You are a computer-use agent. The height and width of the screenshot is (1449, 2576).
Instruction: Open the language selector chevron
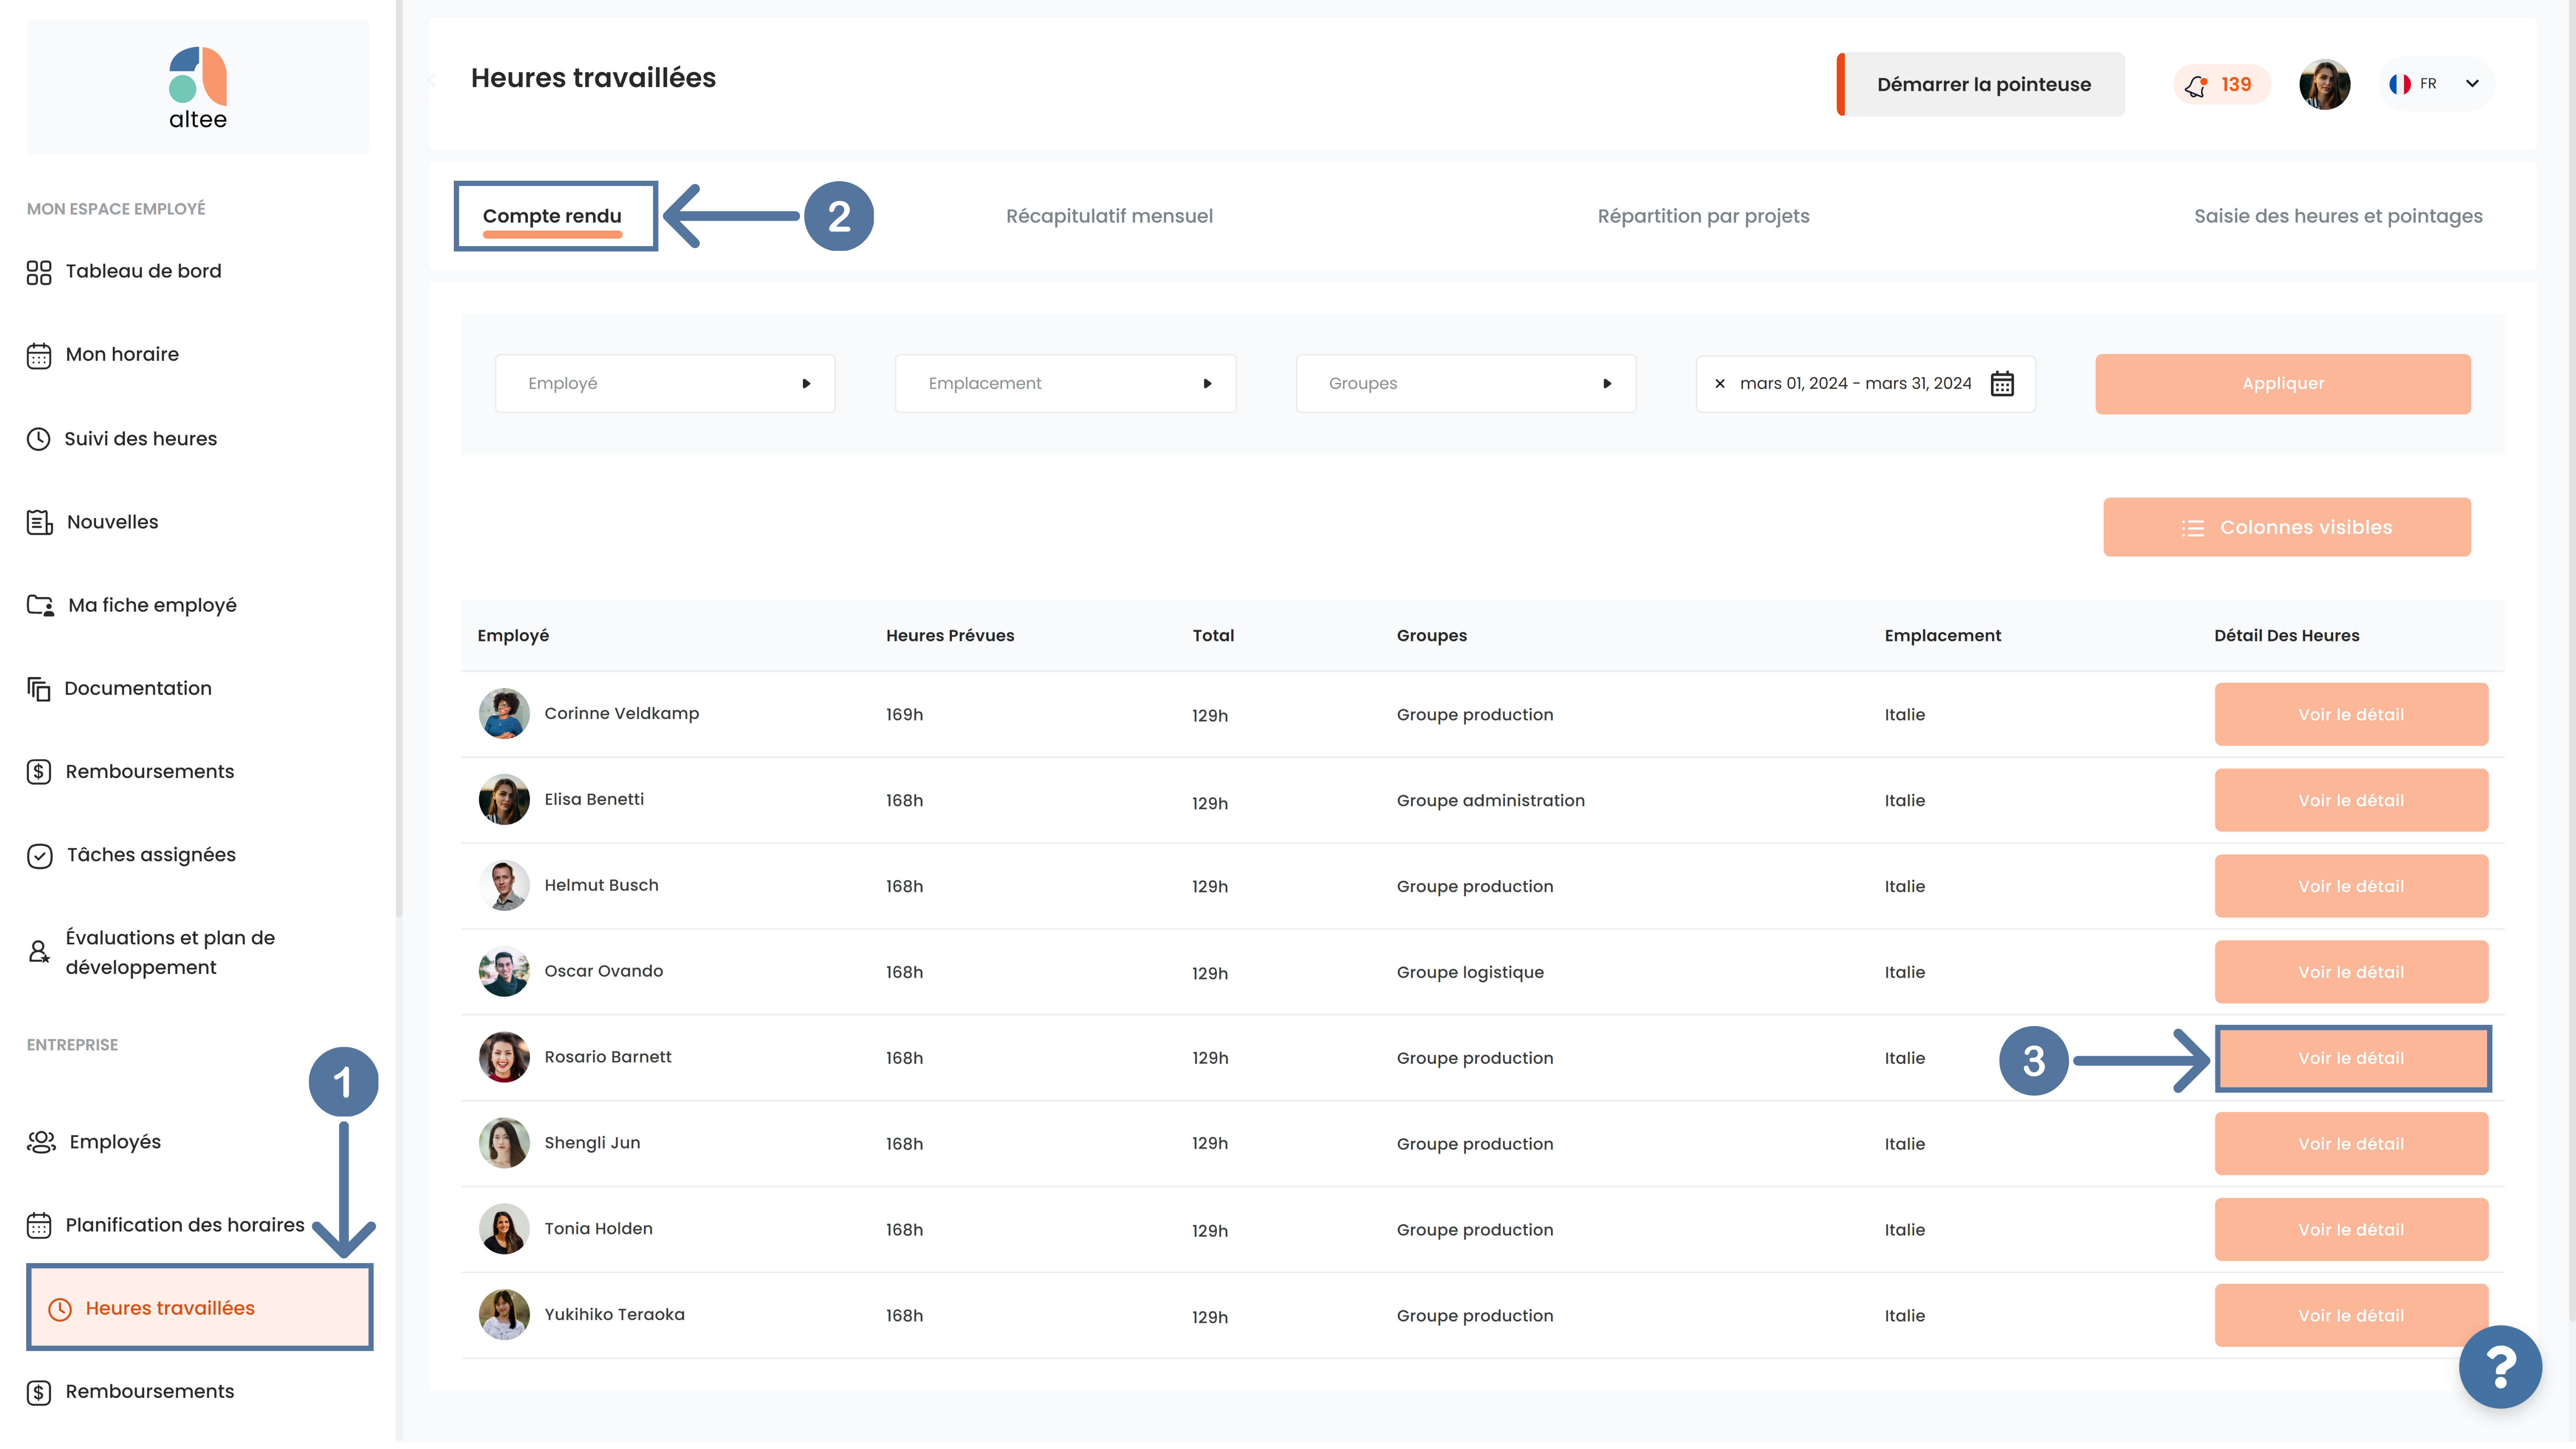2472,84
